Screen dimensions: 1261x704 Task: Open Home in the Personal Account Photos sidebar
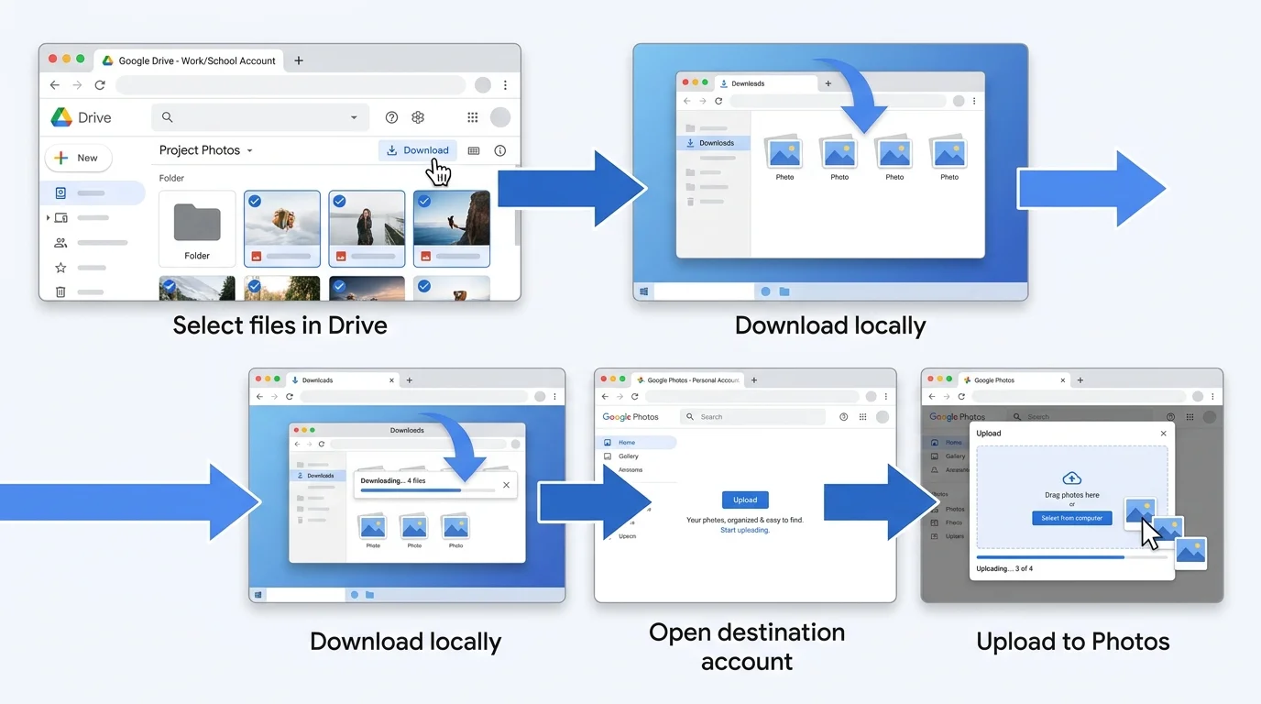tap(638, 443)
